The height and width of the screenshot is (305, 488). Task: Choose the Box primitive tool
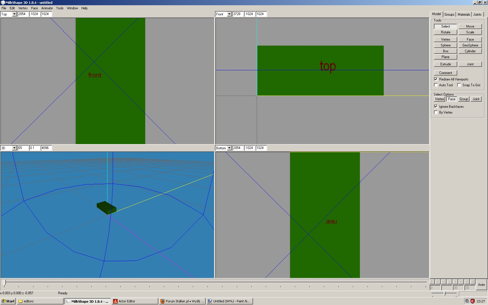click(446, 51)
